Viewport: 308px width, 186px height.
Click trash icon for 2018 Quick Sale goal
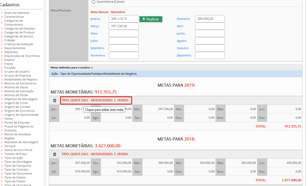pyautogui.click(x=54, y=154)
